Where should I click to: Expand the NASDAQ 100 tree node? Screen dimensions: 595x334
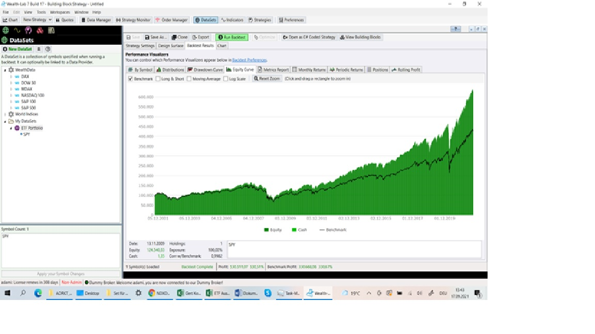(x=11, y=95)
